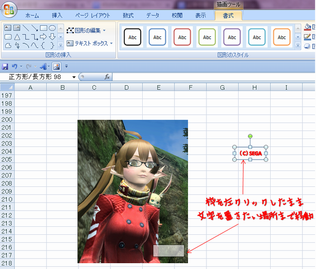Click the fx insert function button
Image resolution: width=316 pixels, height=269 pixels.
[x=107, y=77]
